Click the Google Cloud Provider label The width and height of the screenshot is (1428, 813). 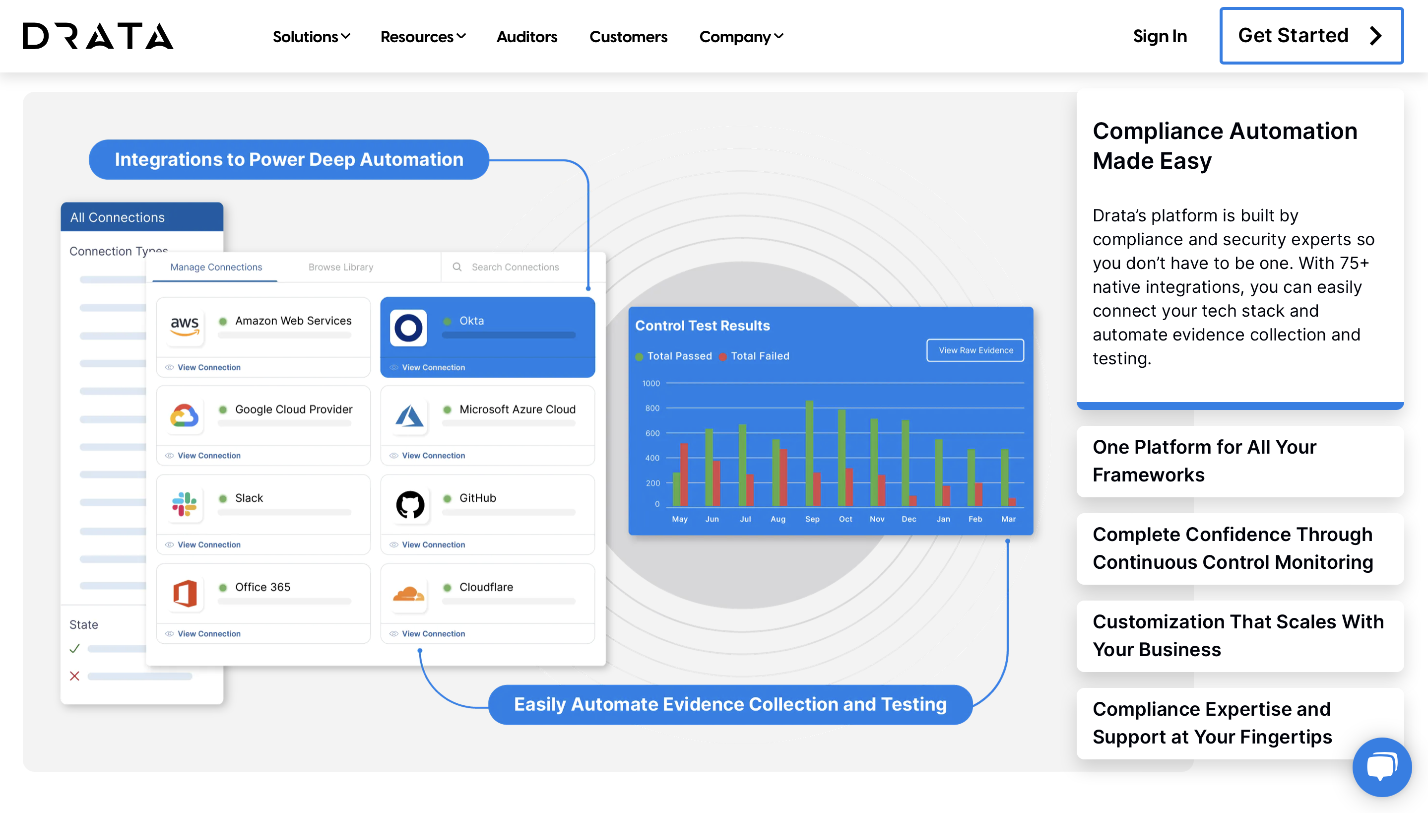click(294, 409)
